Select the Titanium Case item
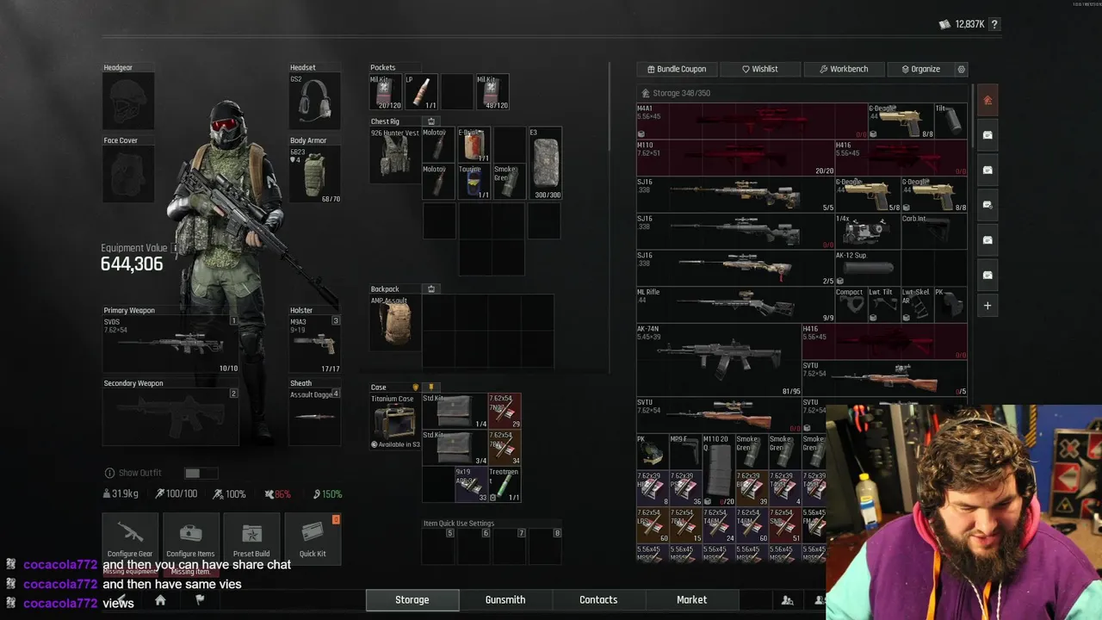The width and height of the screenshot is (1102, 620). 395,422
